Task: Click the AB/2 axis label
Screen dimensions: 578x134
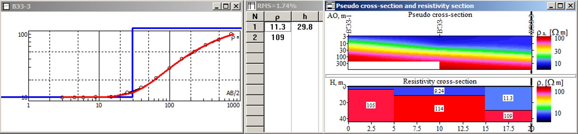Action: click(233, 93)
